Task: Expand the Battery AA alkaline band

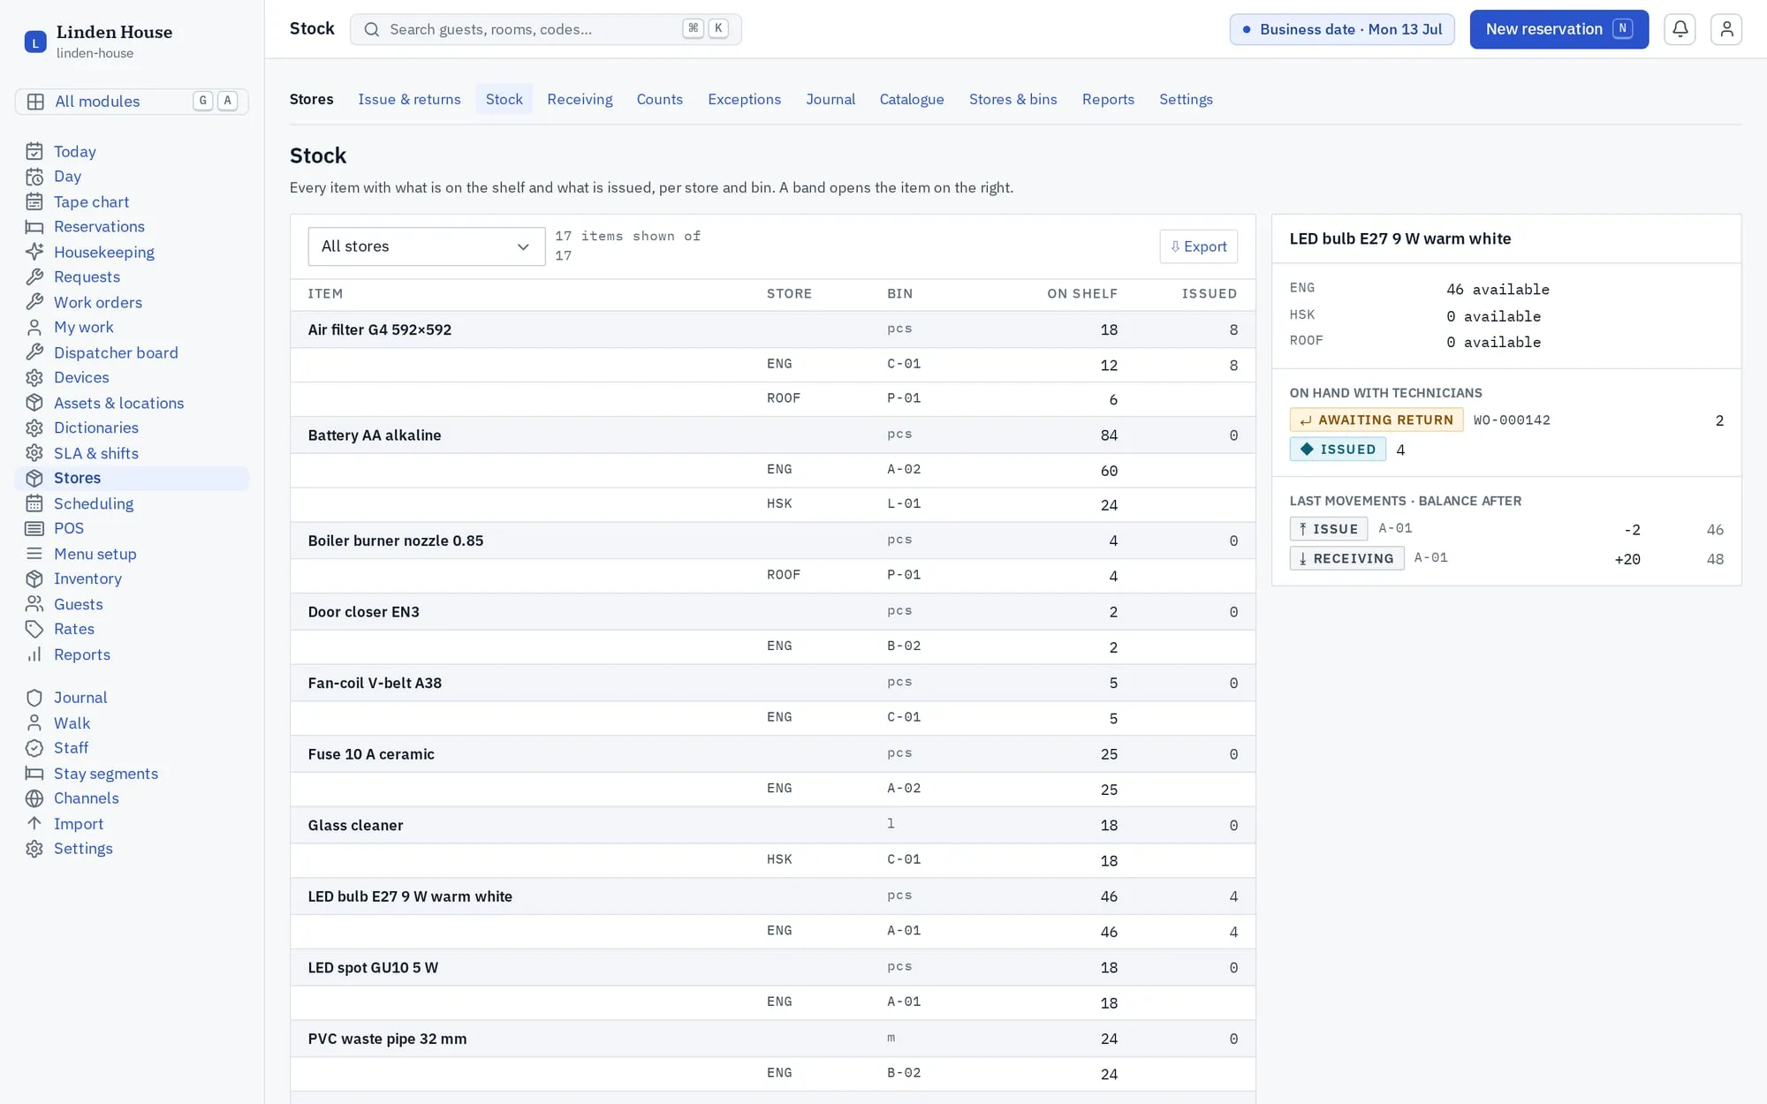Action: [x=772, y=435]
